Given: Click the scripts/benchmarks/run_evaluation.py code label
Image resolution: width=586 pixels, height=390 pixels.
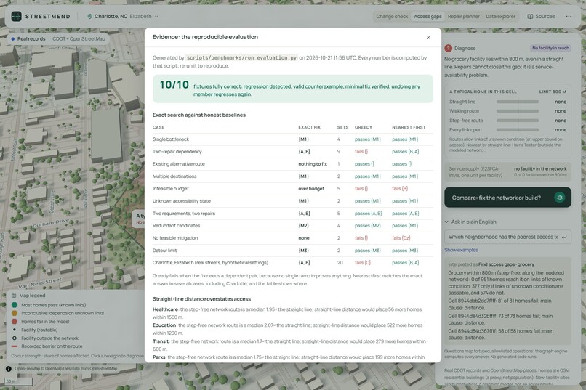Looking at the screenshot, I should (241, 58).
